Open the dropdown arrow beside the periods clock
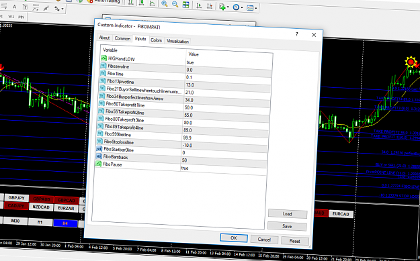The width and height of the screenshot is (420, 261). click(x=242, y=8)
